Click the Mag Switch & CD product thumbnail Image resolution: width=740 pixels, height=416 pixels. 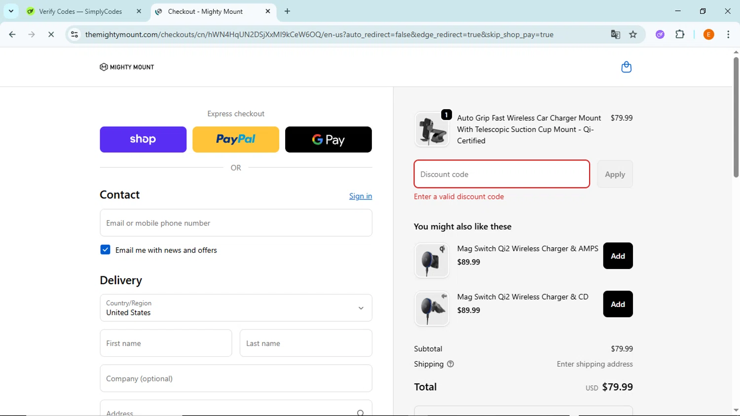coord(432,308)
